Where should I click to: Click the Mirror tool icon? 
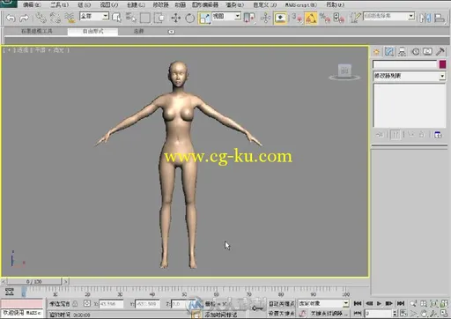click(x=425, y=19)
